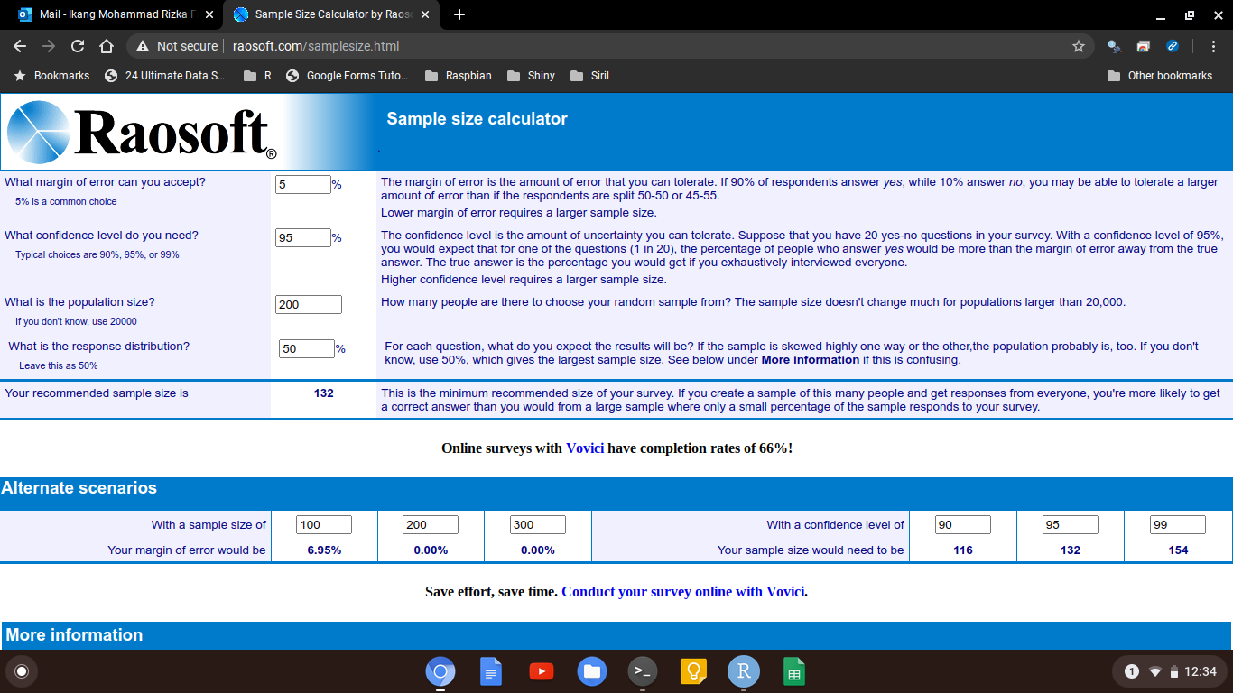Click the response distribution field showing 50

coord(307,348)
